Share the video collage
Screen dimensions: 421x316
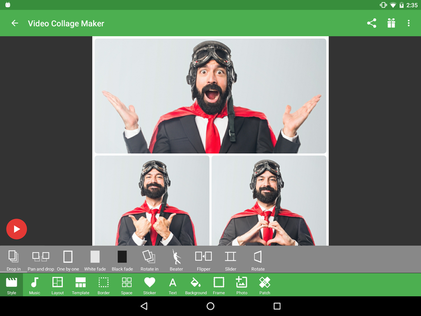pyautogui.click(x=372, y=23)
